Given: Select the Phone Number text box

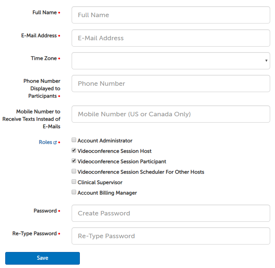Looking at the screenshot, I should point(171,83).
